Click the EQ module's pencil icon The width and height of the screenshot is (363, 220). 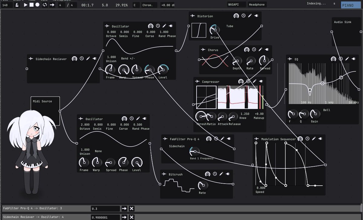coord(347,59)
